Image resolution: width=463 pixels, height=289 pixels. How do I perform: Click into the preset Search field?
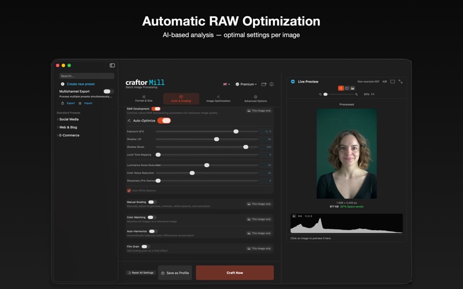point(86,76)
